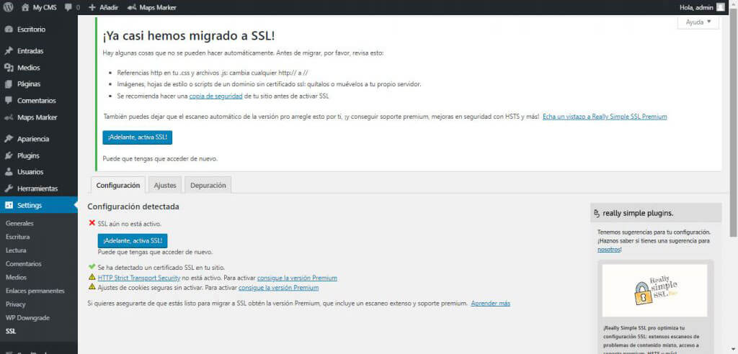
Task: Open the Hola, admin account menu
Action: (x=702, y=7)
